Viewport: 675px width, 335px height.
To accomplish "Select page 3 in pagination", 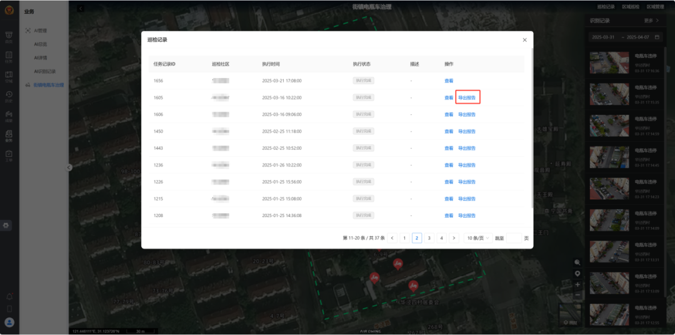I will pos(429,238).
